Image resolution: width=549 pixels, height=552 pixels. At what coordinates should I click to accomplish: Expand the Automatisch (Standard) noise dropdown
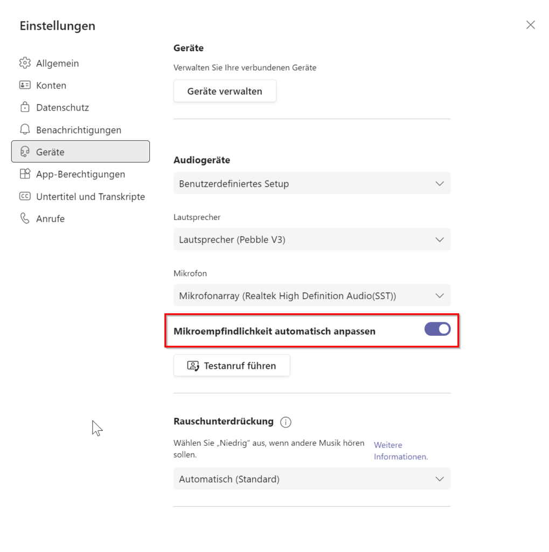pos(312,479)
